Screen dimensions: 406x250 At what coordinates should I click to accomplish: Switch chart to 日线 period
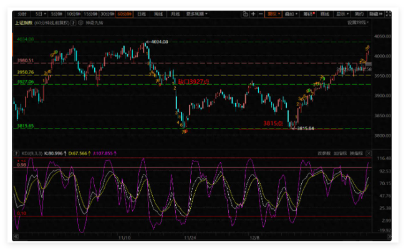pyautogui.click(x=142, y=13)
